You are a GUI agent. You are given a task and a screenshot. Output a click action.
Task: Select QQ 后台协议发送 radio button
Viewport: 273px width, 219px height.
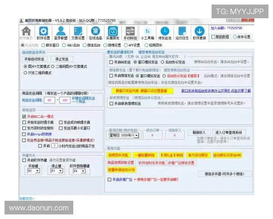(162, 62)
